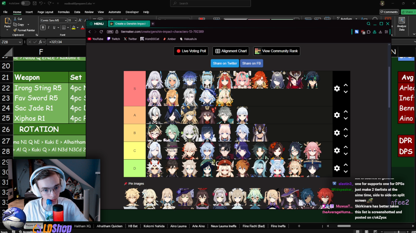Share the tier list on Twitter
This screenshot has width=416, height=233.
click(225, 63)
